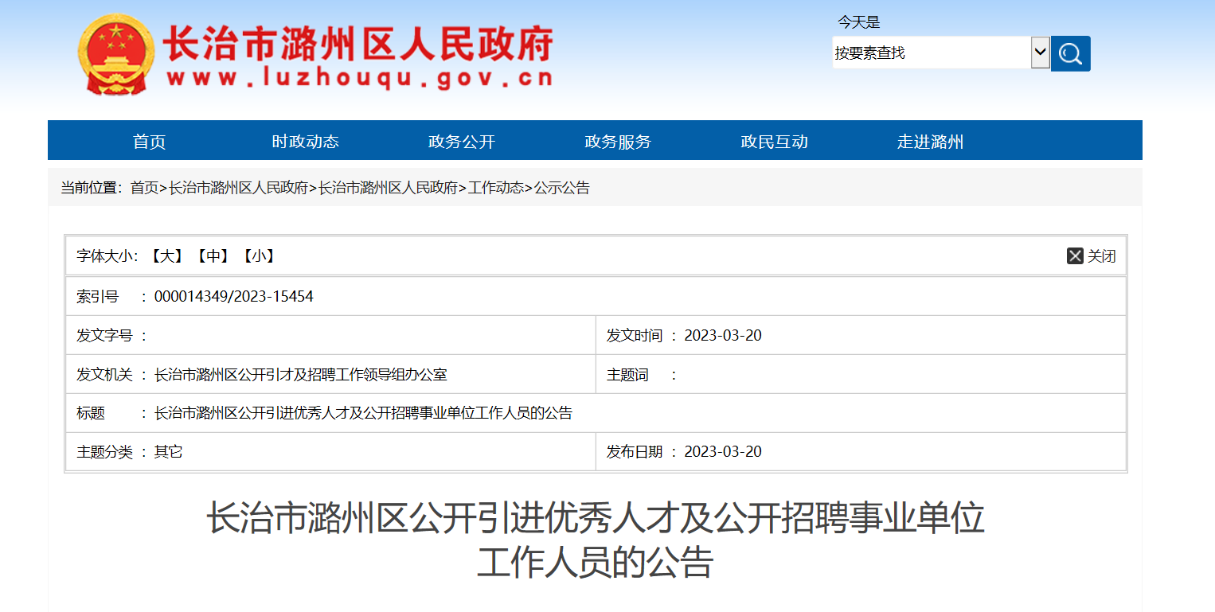Screen dimensions: 1215x612
Task: Click the 主题词 label
Action: 627,374
